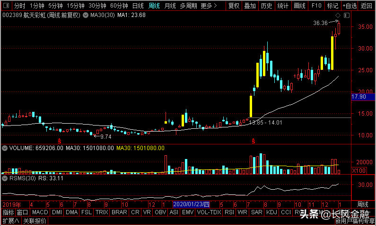376x226 pixels.
Task: Select the 1分钟 period
Action: 37,6
